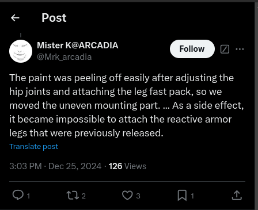Click the repost arrows icon
This screenshot has height=210, width=258.
pyautogui.click(x=73, y=195)
